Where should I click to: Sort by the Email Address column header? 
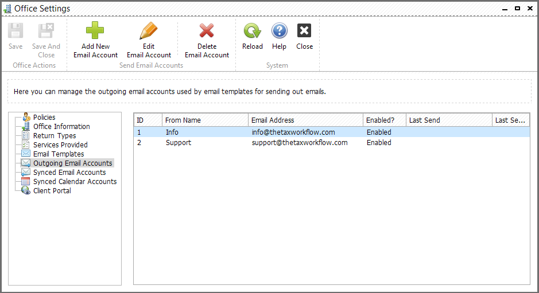coord(305,120)
